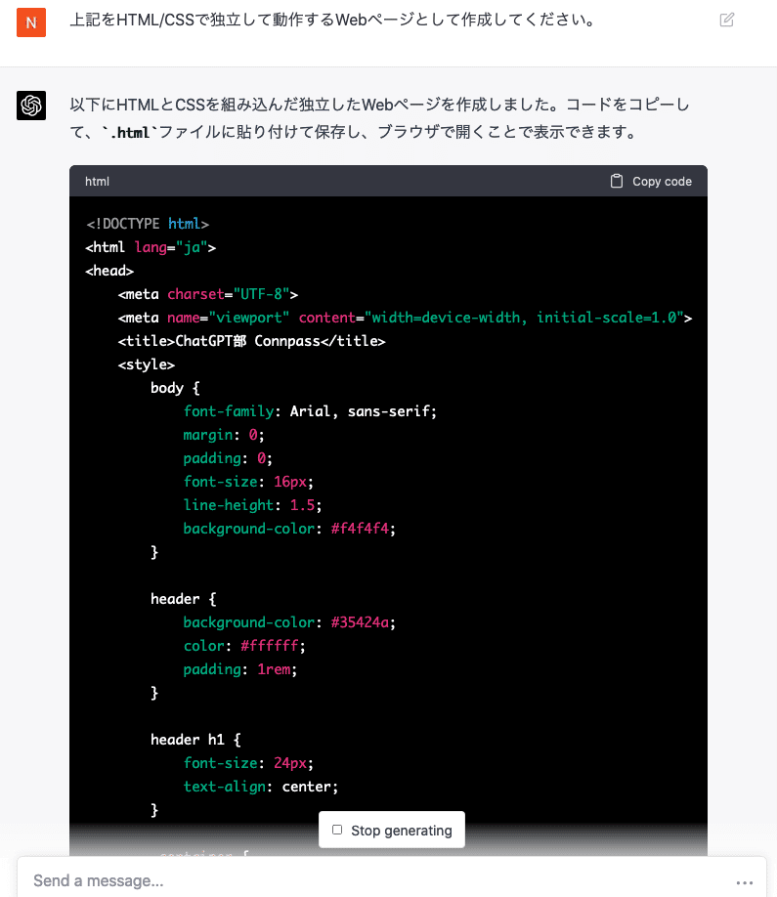
Task: Click the orange N user avatar
Action: click(31, 22)
